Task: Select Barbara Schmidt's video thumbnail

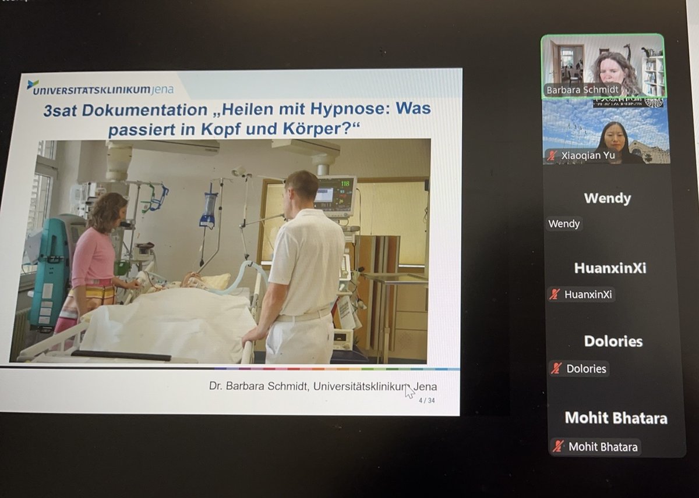Action: pos(602,66)
